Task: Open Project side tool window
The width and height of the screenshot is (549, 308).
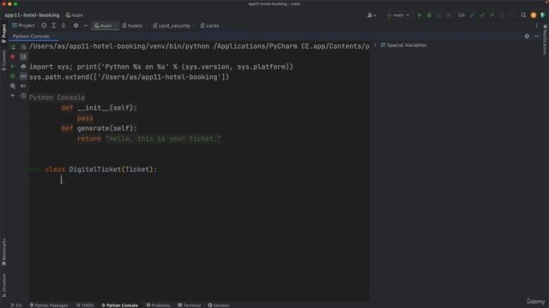Action: point(3,33)
